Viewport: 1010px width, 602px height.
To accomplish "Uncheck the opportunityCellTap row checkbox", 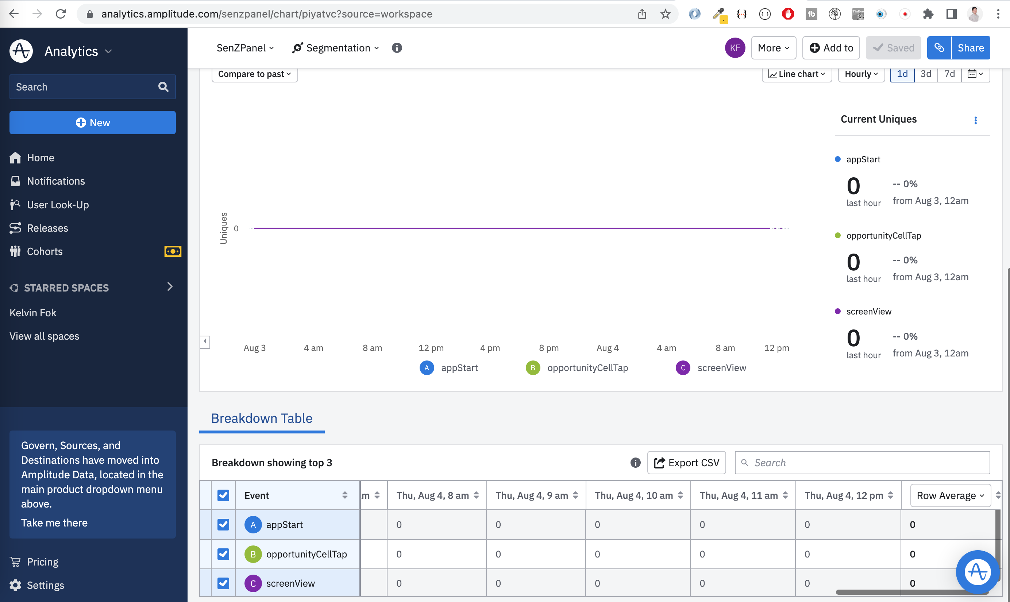I will pos(223,554).
